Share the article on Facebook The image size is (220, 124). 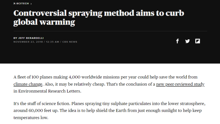tap(178, 41)
